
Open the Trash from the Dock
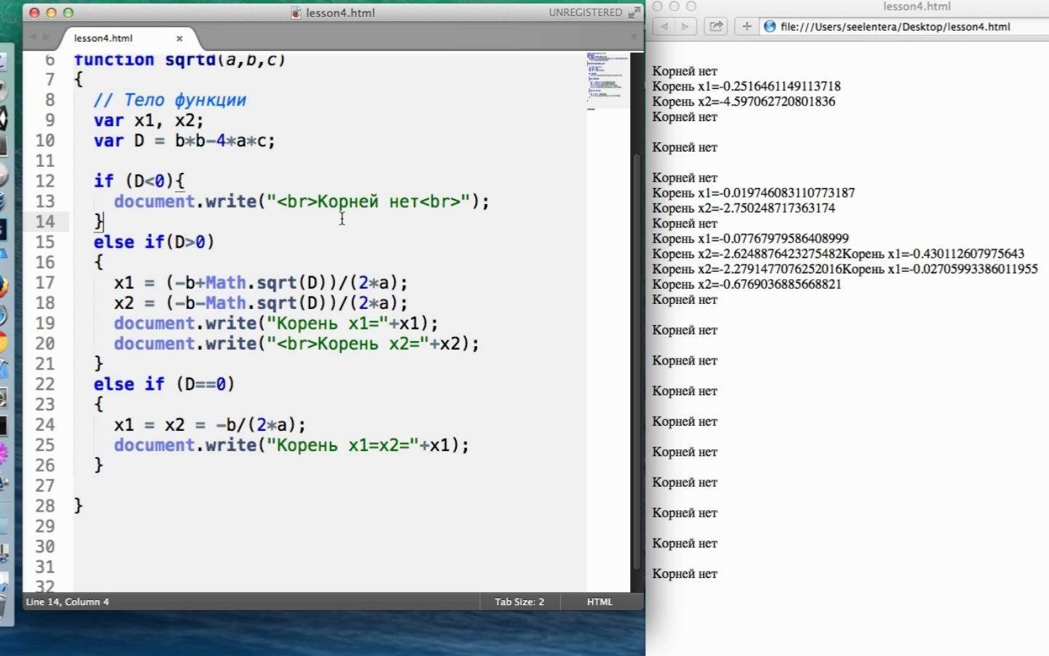(2, 605)
